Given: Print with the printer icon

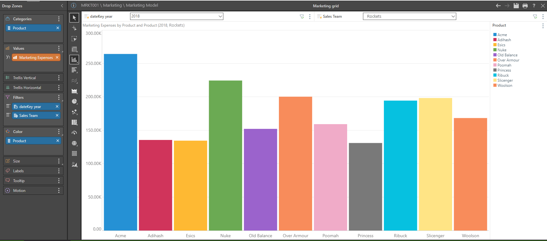Looking at the screenshot, I should point(525,6).
